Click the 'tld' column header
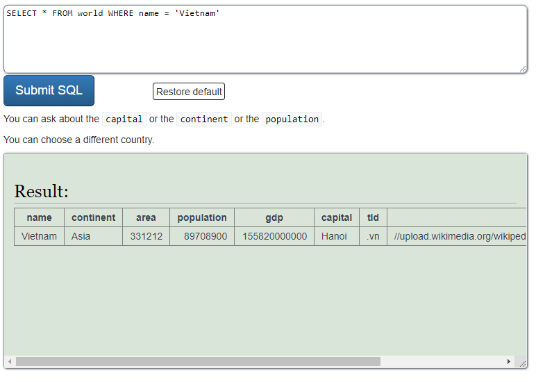Viewport: 536px width, 382px height. point(373,217)
